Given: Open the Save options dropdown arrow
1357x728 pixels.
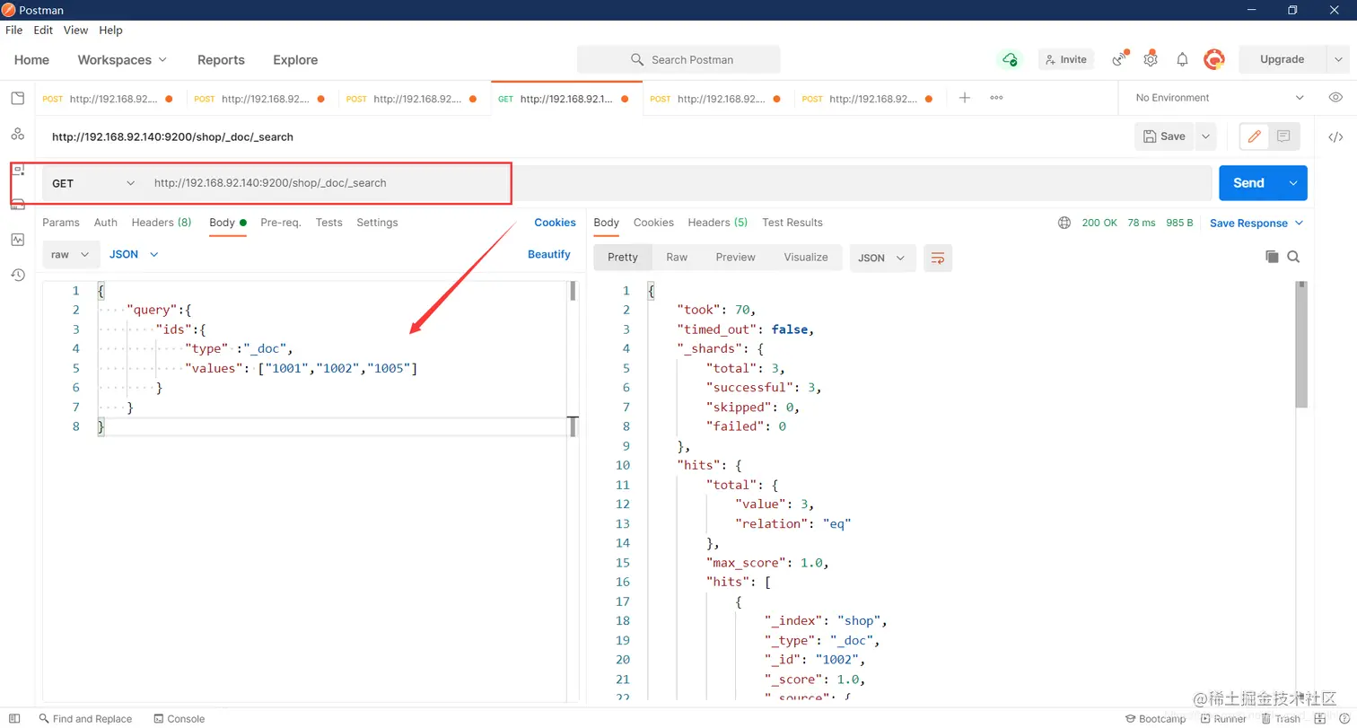Looking at the screenshot, I should click(1206, 136).
